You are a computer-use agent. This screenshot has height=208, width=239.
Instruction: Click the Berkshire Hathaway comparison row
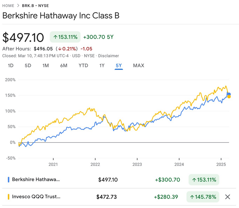(x=36, y=179)
